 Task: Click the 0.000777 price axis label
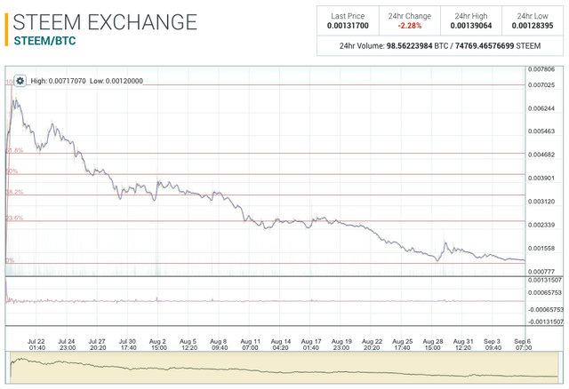coord(541,272)
